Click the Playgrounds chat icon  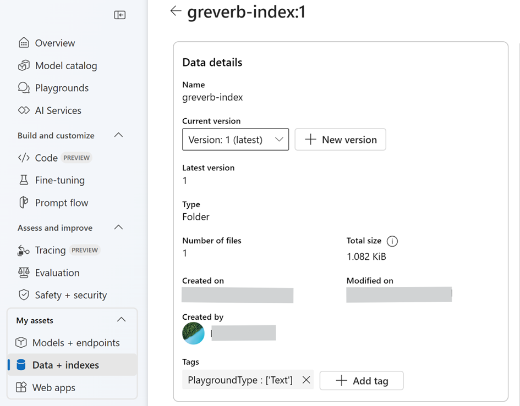click(x=24, y=88)
